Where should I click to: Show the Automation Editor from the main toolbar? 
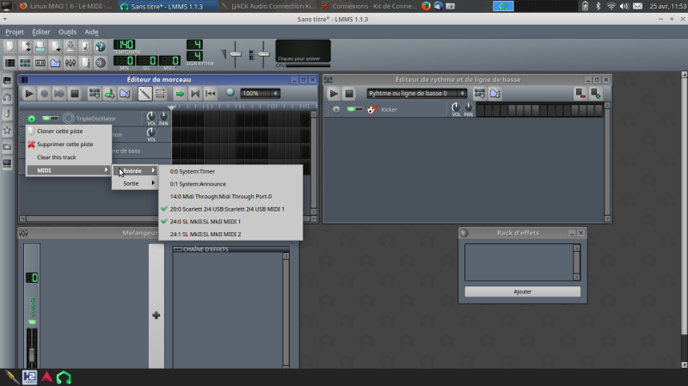55,63
